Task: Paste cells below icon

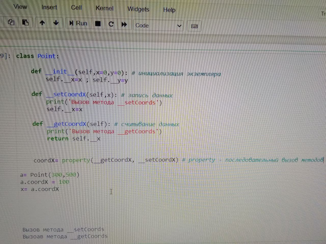Action: point(25,22)
